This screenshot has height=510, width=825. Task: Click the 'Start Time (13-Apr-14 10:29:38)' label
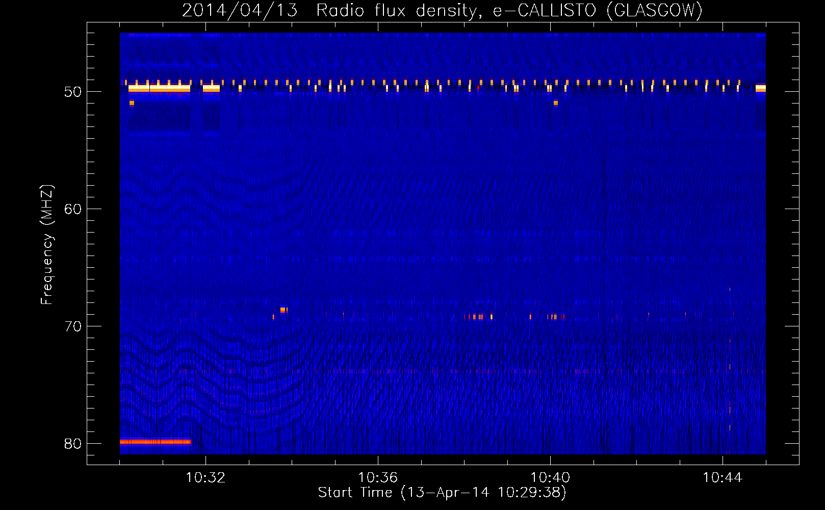[442, 492]
